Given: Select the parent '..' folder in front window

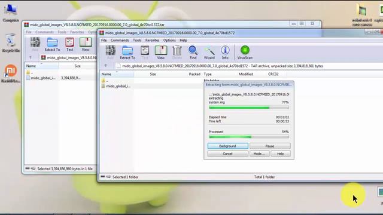Looking at the screenshot, I should [x=105, y=81].
